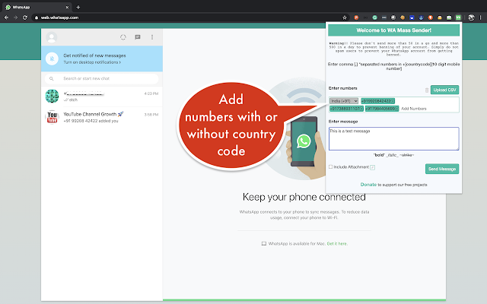Click the Send Message button
Image resolution: width=487 pixels, height=304 pixels.
(x=442, y=169)
